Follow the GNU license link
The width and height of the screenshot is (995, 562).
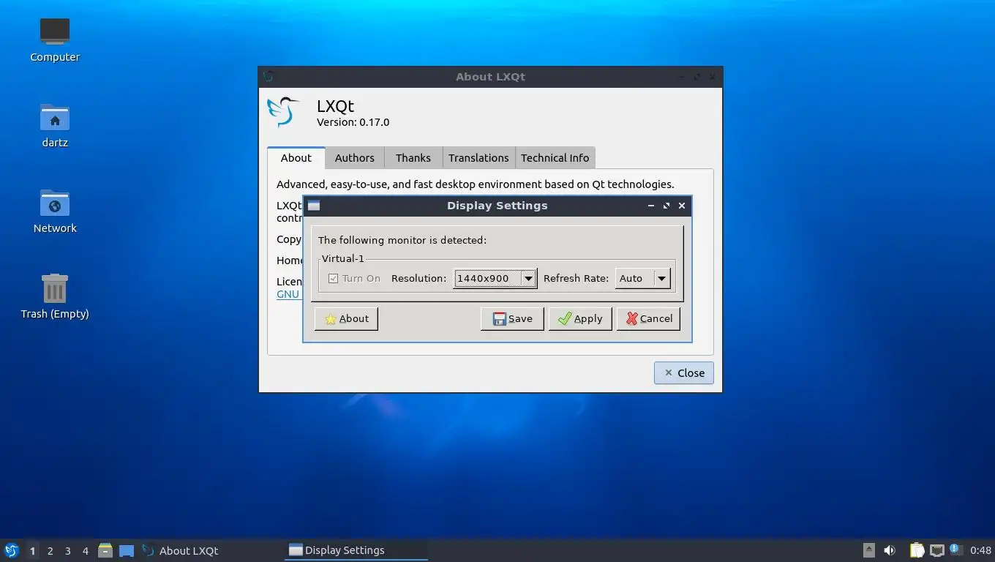click(x=288, y=294)
